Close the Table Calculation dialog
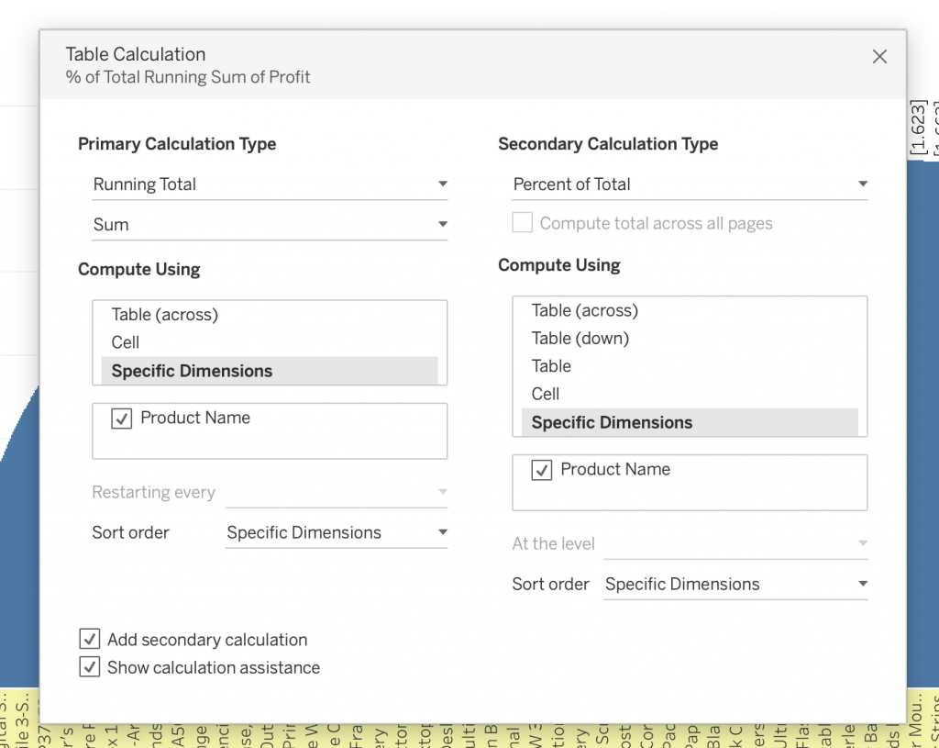The image size is (939, 748). 879,57
